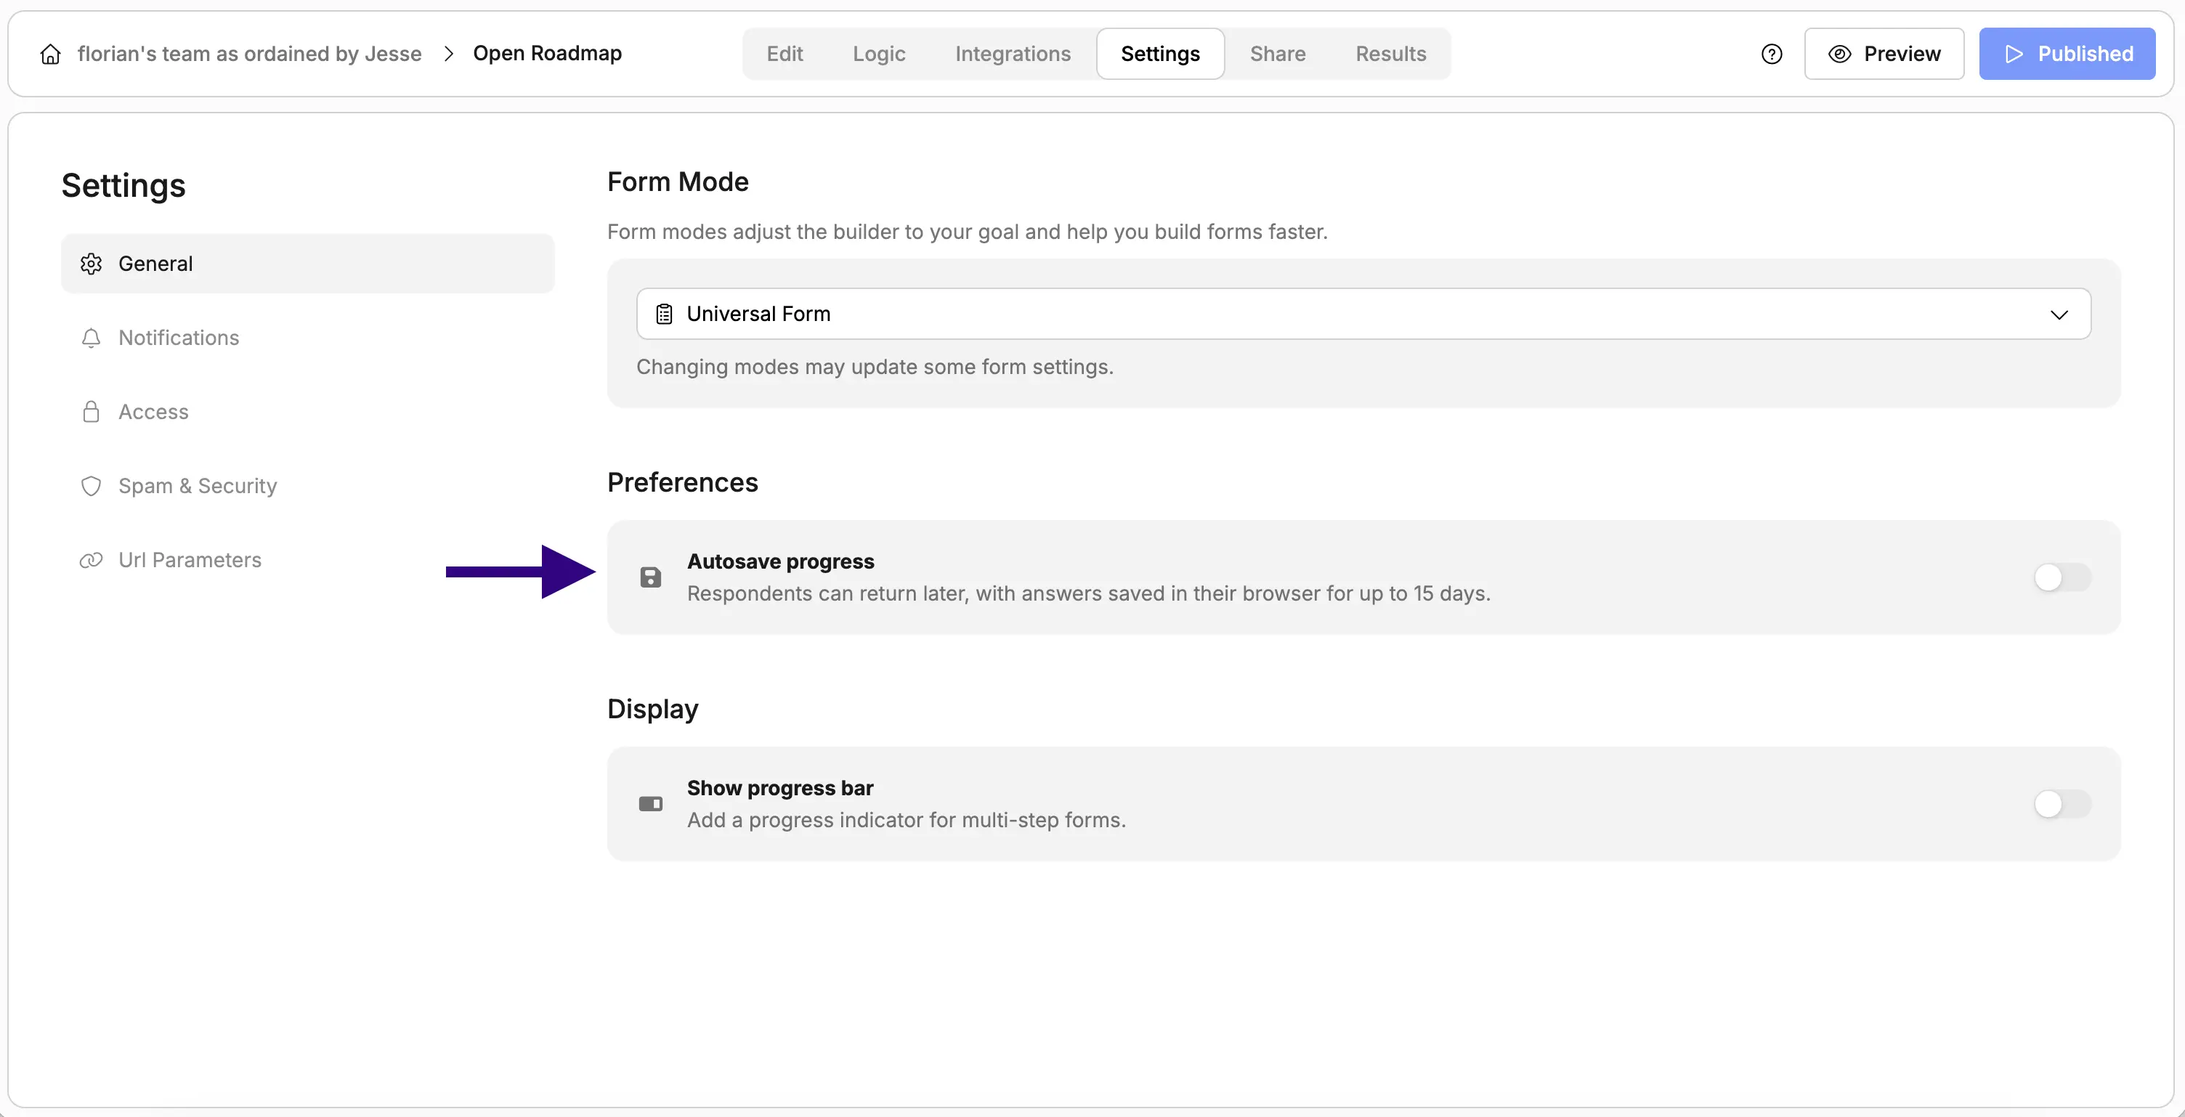Image resolution: width=2185 pixels, height=1117 pixels.
Task: Open Url Parameters settings
Action: (x=308, y=560)
